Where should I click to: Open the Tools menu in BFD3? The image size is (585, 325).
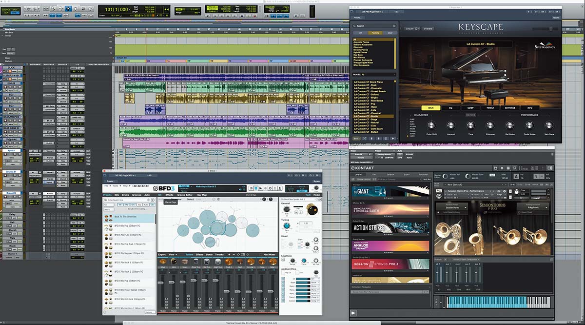115,185
